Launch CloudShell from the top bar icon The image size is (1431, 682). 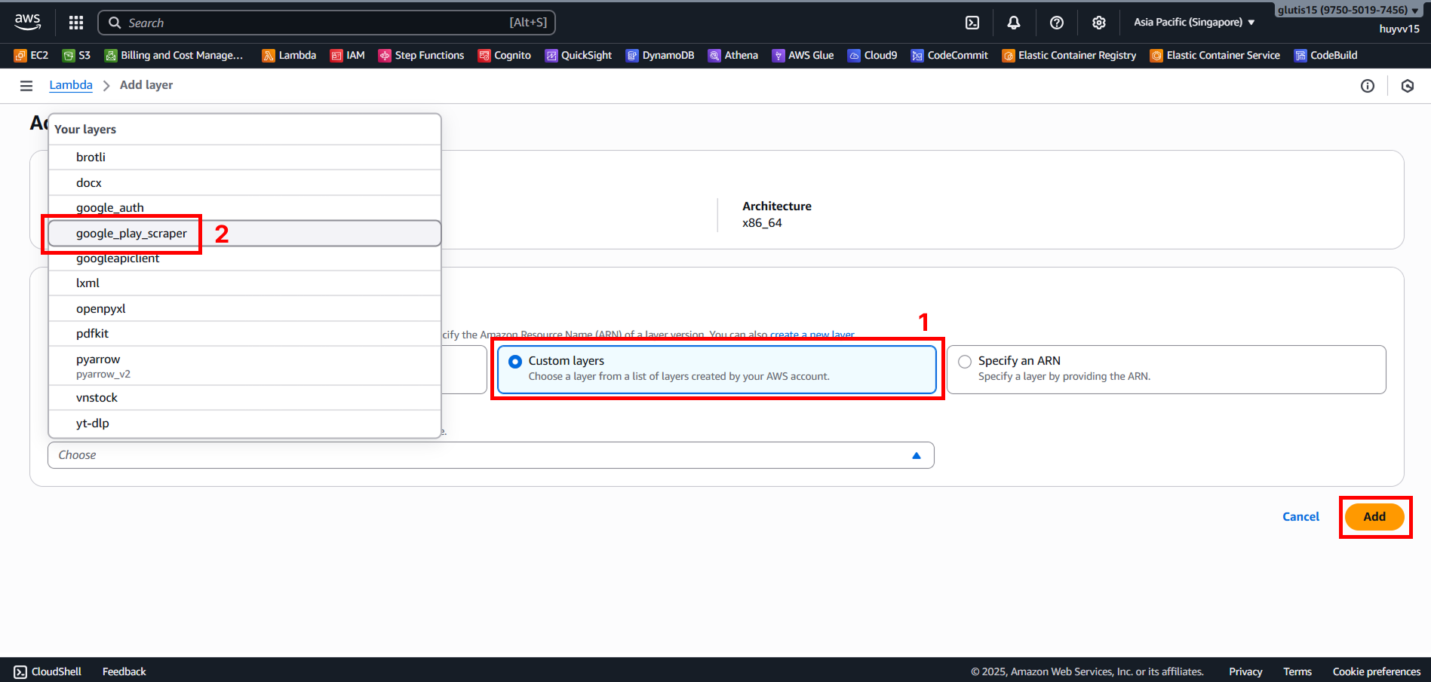pyautogui.click(x=972, y=23)
